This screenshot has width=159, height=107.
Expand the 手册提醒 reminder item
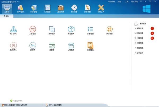pos(140,48)
